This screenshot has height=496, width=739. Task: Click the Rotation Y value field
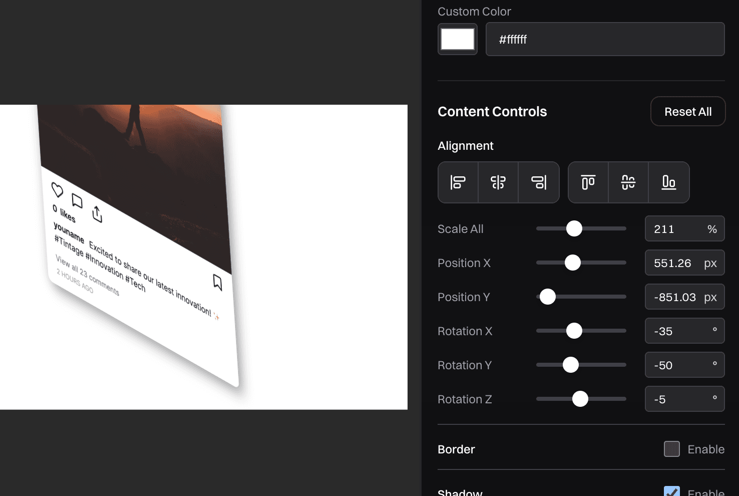(x=679, y=365)
